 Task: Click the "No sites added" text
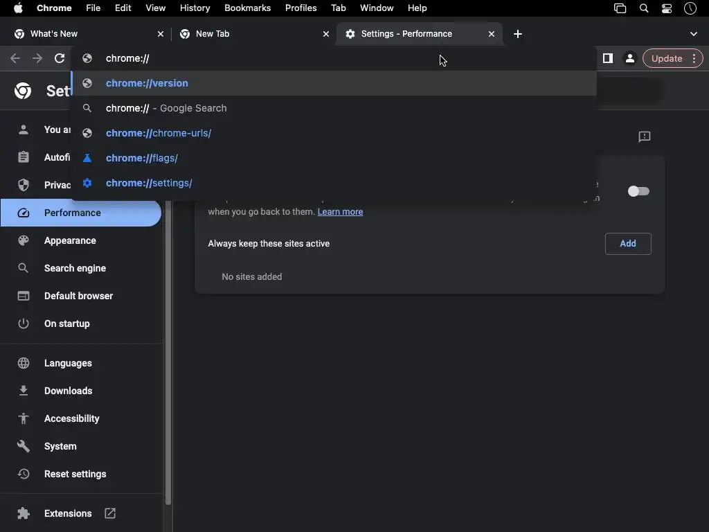point(252,277)
